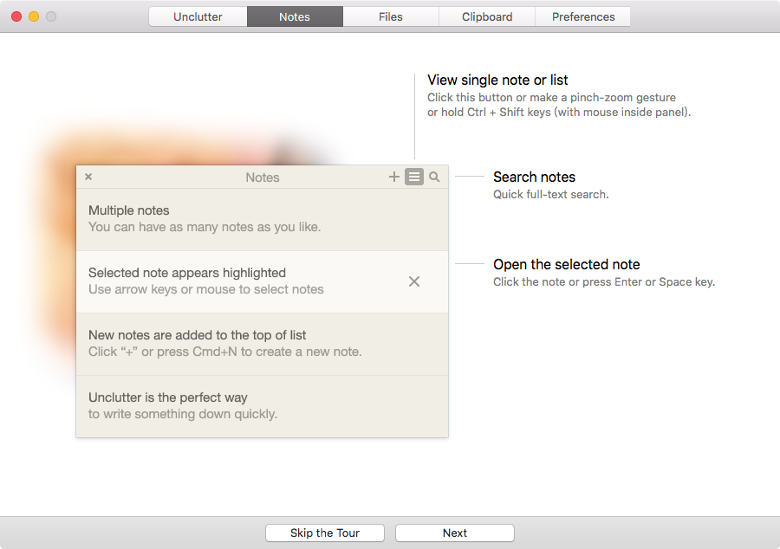Open the Files tab
Viewport: 780px width, 549px height.
pos(391,16)
